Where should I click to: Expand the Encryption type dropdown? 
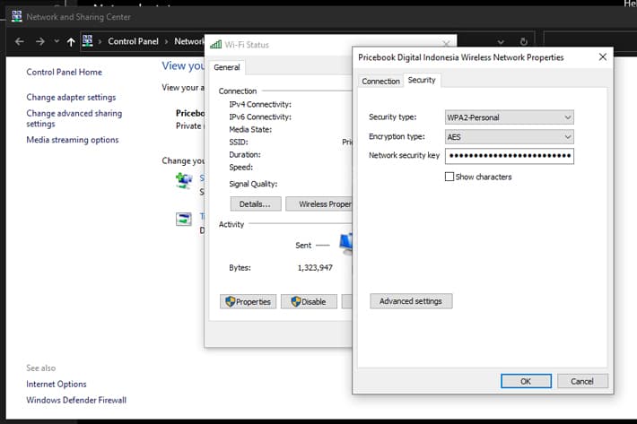(510, 137)
